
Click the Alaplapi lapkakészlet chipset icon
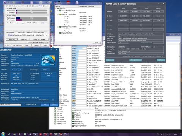73,126
